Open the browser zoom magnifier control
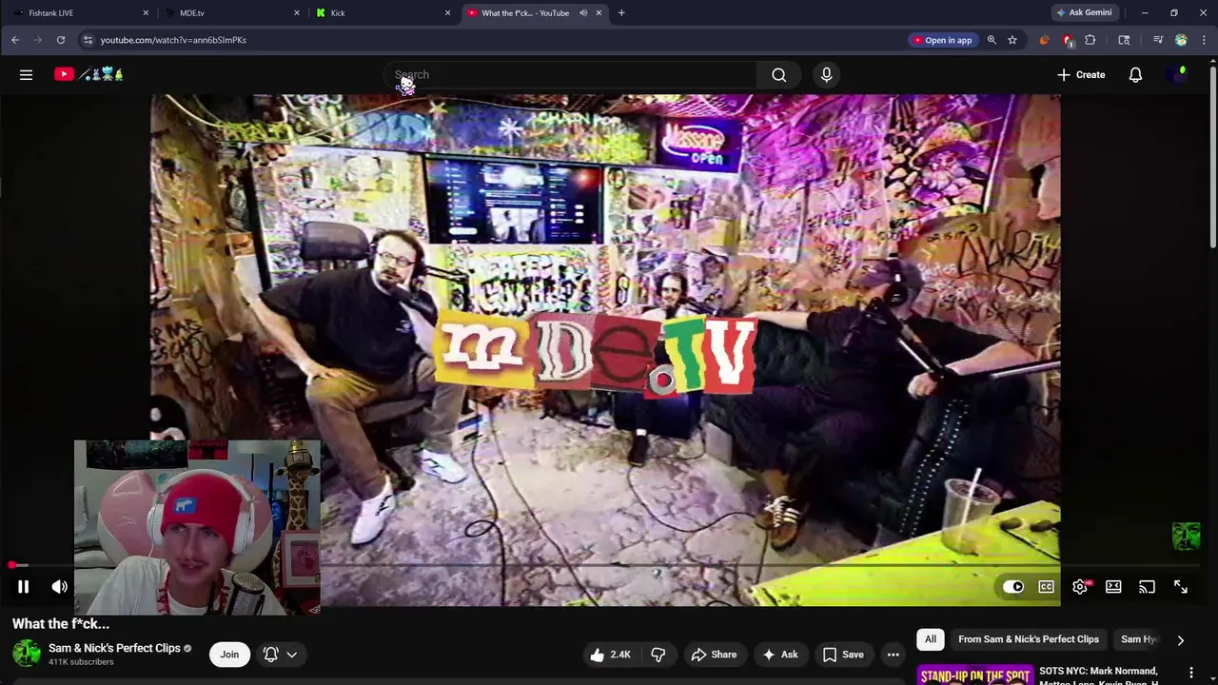 coord(992,40)
